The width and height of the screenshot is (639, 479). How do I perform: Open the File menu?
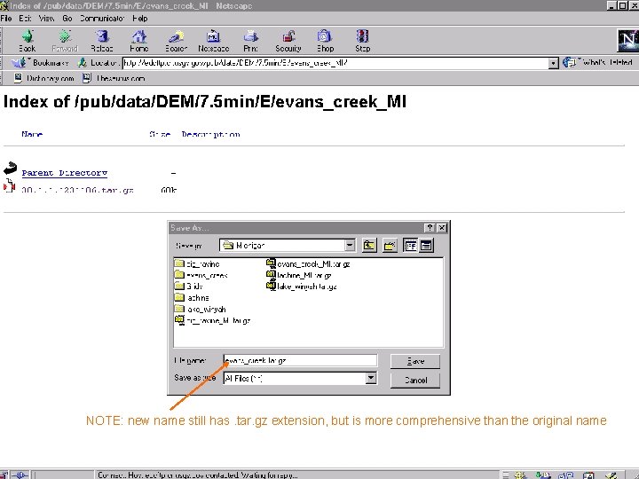(6, 19)
